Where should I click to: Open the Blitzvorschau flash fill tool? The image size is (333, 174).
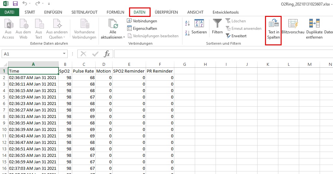coord(293,24)
